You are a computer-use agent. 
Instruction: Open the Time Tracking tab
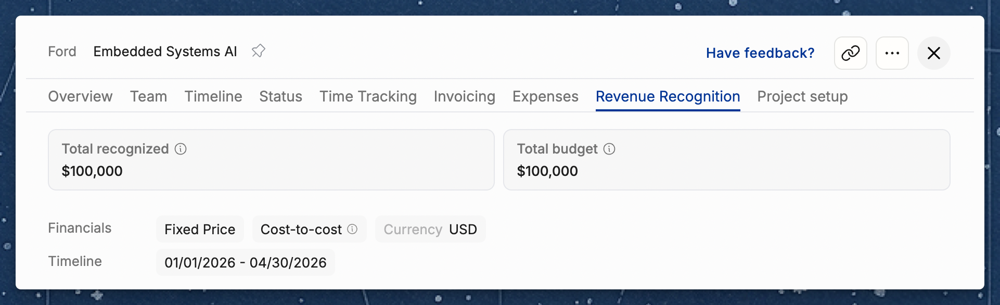[x=368, y=96]
